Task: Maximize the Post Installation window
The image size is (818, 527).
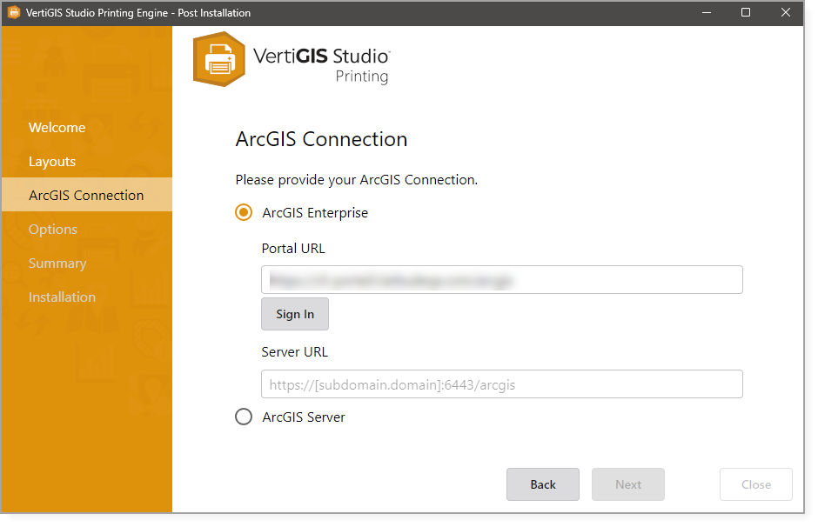Action: (x=746, y=13)
